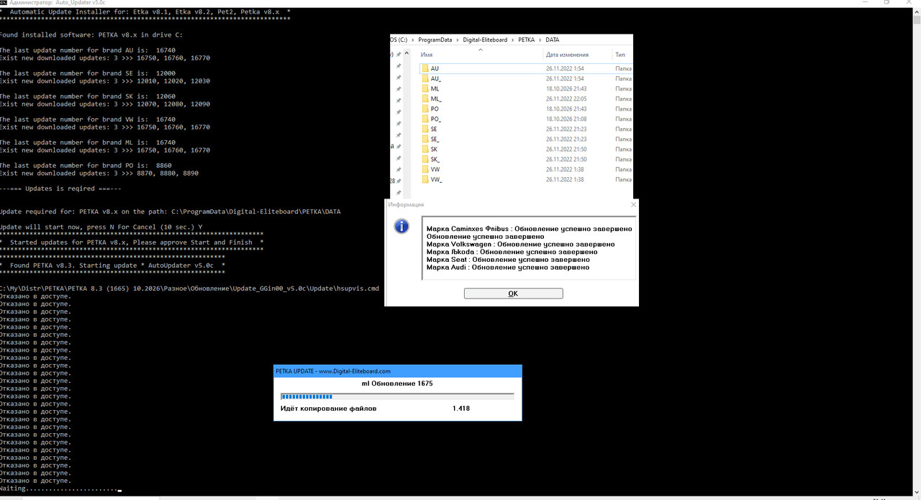Select the SK_ folder icon

(425, 159)
